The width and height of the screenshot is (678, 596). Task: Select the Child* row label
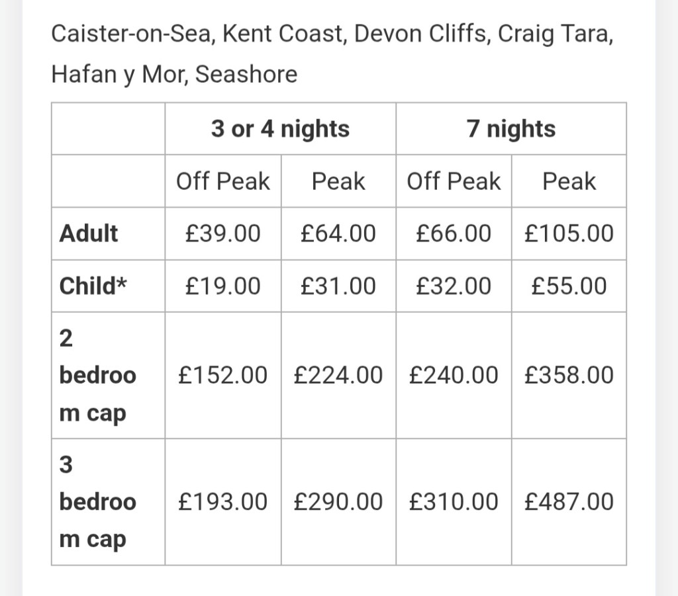pos(93,286)
